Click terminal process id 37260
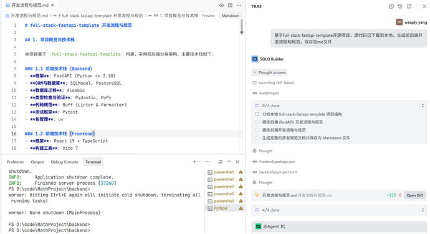Viewport: 430px width, 234px height. click(107, 183)
